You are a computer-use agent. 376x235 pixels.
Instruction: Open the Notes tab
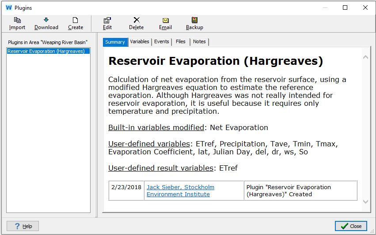[x=199, y=41]
